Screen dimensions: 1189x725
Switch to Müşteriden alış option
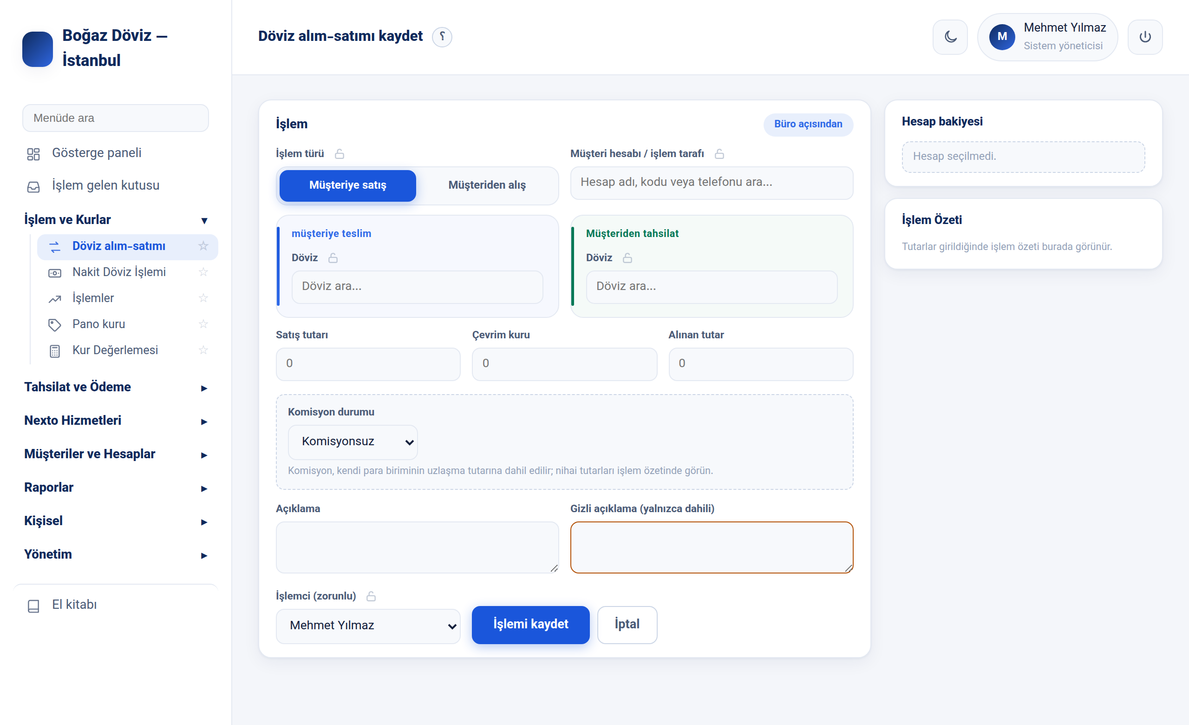click(486, 185)
